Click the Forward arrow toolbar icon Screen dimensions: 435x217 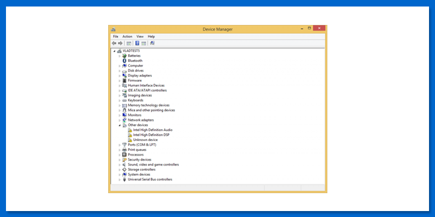pos(120,43)
